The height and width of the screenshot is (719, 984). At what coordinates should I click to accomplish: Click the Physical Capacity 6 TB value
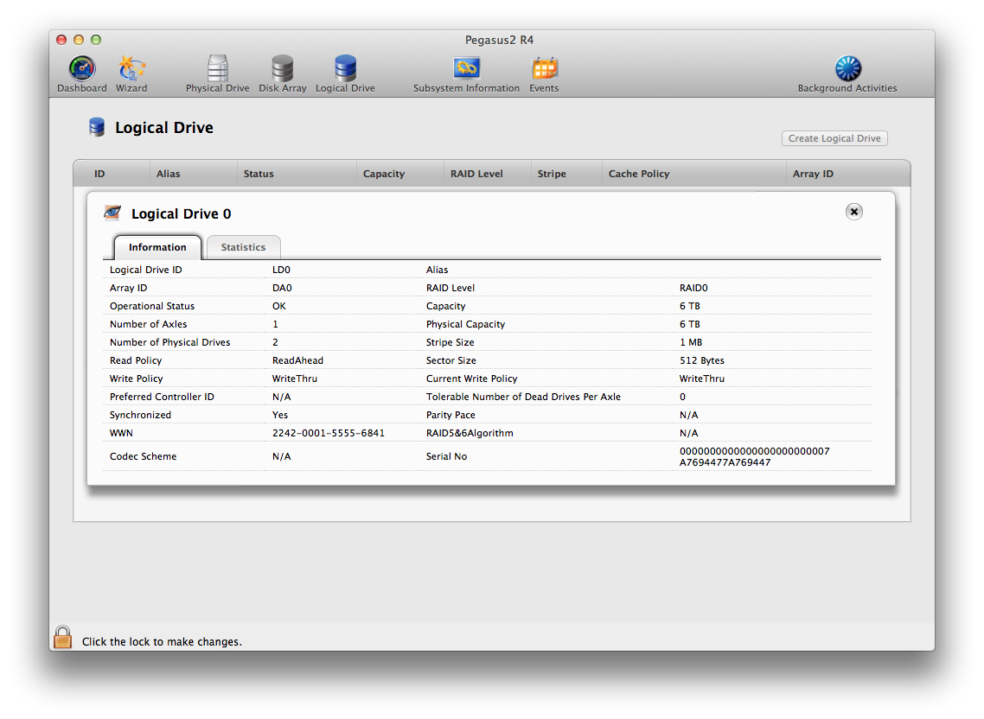point(689,324)
